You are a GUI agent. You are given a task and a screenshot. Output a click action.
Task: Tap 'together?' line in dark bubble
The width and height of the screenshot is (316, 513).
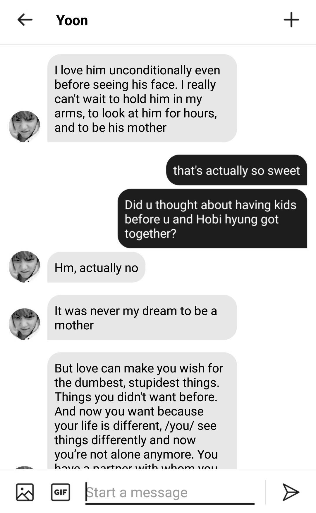(x=150, y=234)
